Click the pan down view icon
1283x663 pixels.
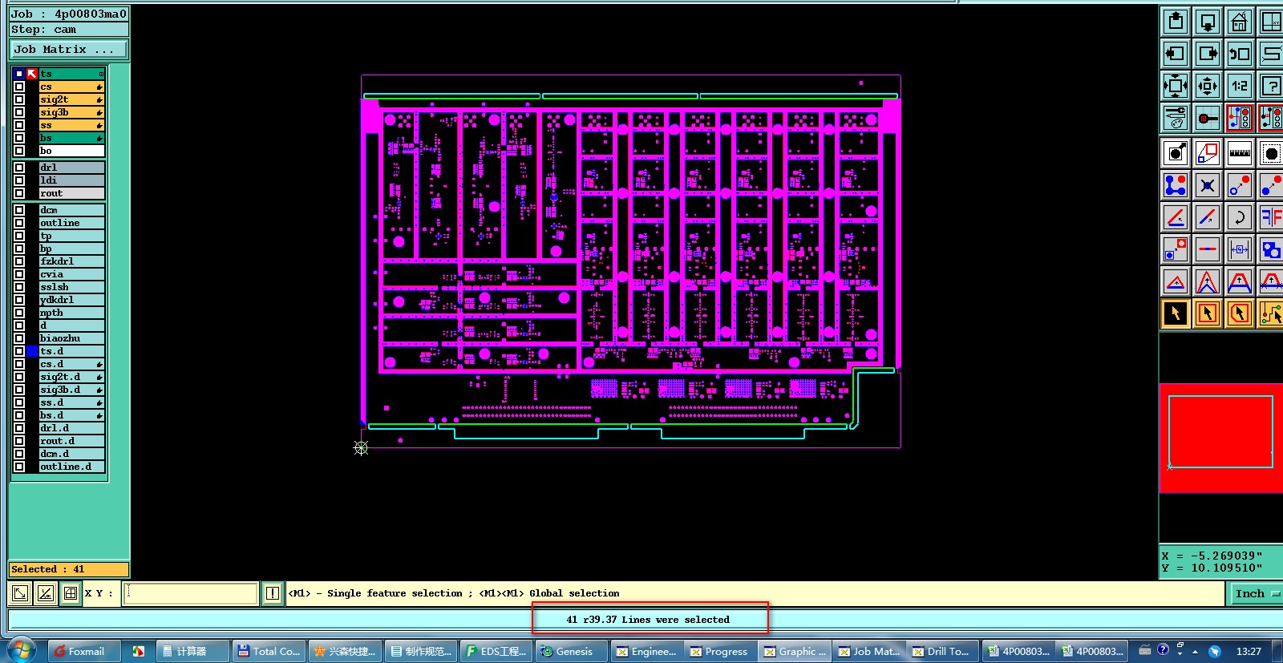click(1208, 22)
